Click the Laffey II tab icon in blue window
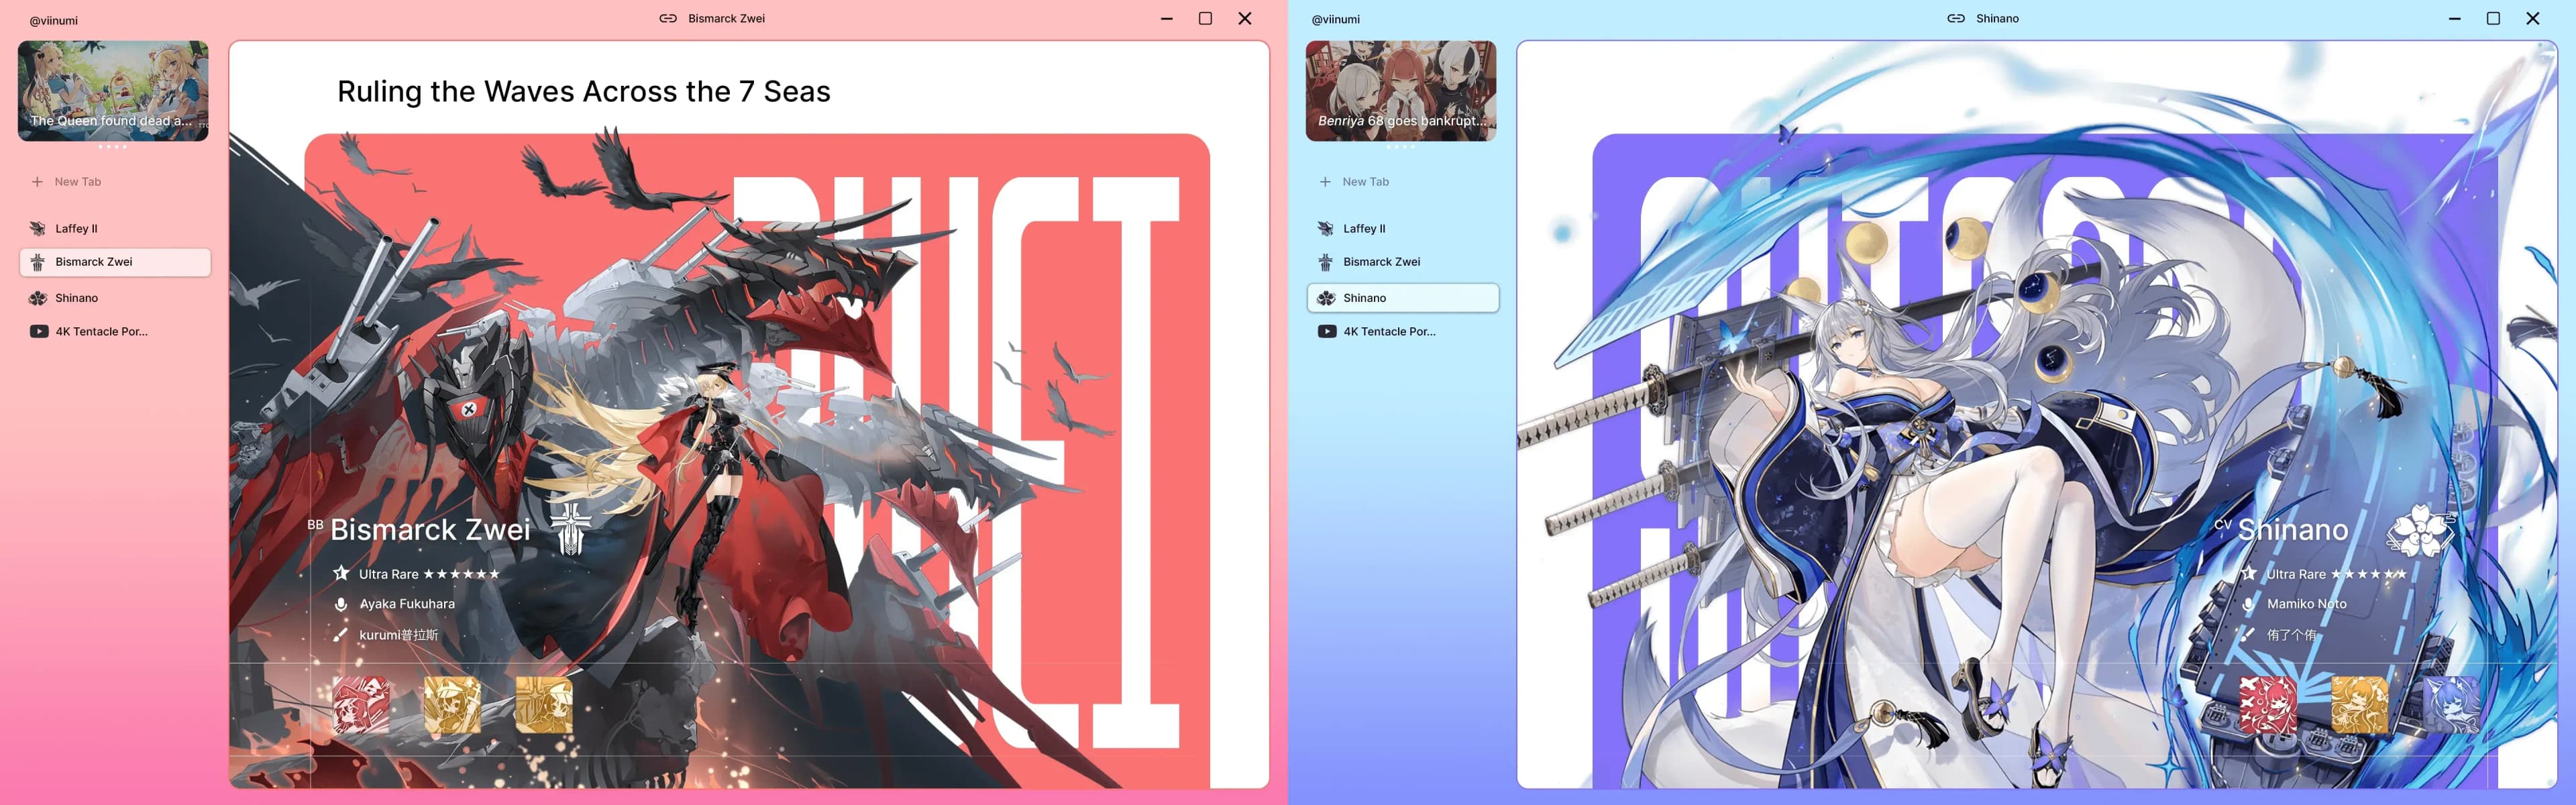2576x805 pixels. (x=1326, y=229)
